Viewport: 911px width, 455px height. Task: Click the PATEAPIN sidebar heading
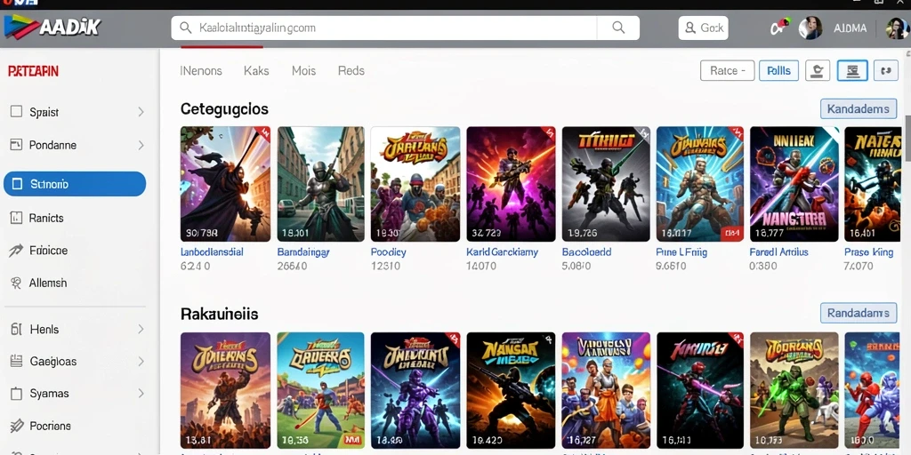[33, 71]
